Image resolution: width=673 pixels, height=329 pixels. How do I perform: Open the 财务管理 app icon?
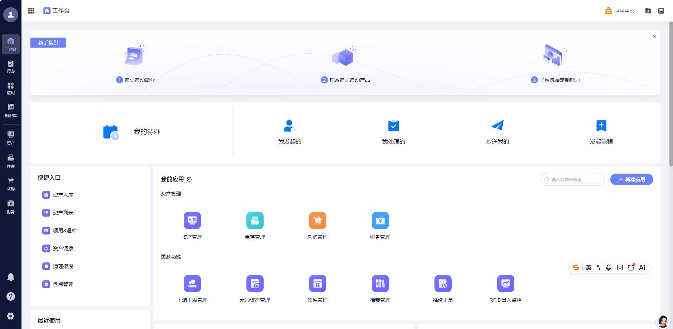(380, 221)
